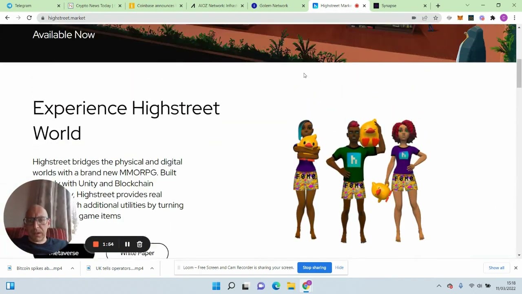Click the Metaverse button
The image size is (522, 294).
(x=64, y=253)
